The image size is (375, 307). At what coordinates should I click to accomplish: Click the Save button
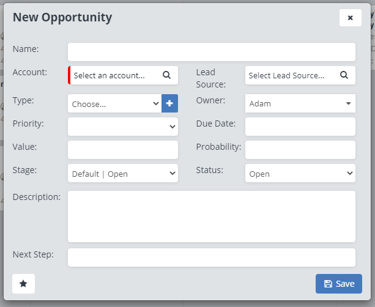coord(339,283)
